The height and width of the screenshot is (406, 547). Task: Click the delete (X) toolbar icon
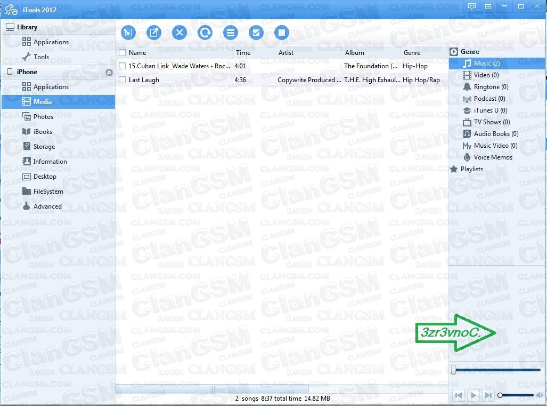[x=179, y=33]
